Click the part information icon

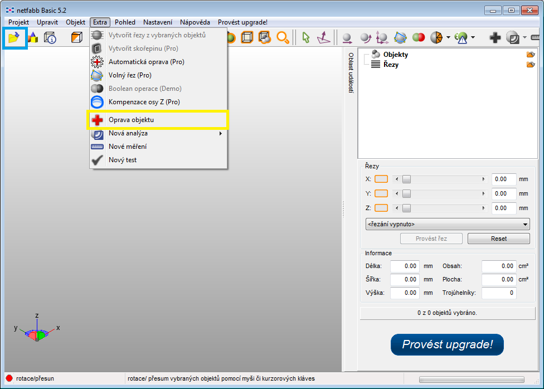click(x=49, y=37)
